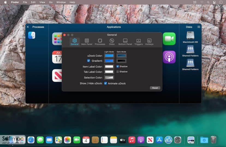Open the Window menu
The image size is (226, 147).
(61, 2)
